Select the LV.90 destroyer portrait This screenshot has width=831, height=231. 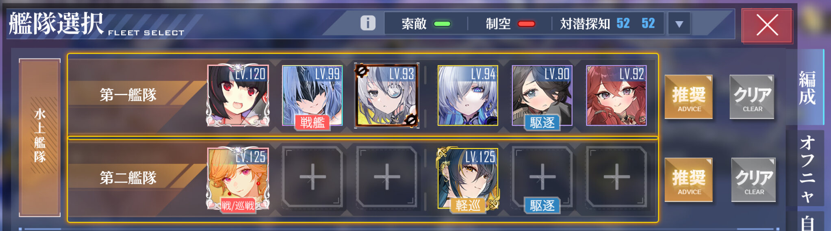(x=542, y=96)
